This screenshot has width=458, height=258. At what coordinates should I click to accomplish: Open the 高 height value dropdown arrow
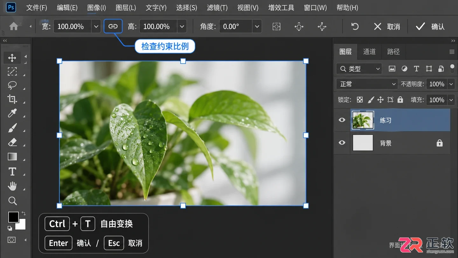click(182, 26)
